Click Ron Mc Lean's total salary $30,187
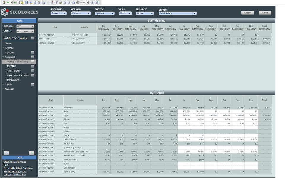Image resolution: width=285 pixels, height=178 pixels. pyautogui.click(x=265, y=39)
